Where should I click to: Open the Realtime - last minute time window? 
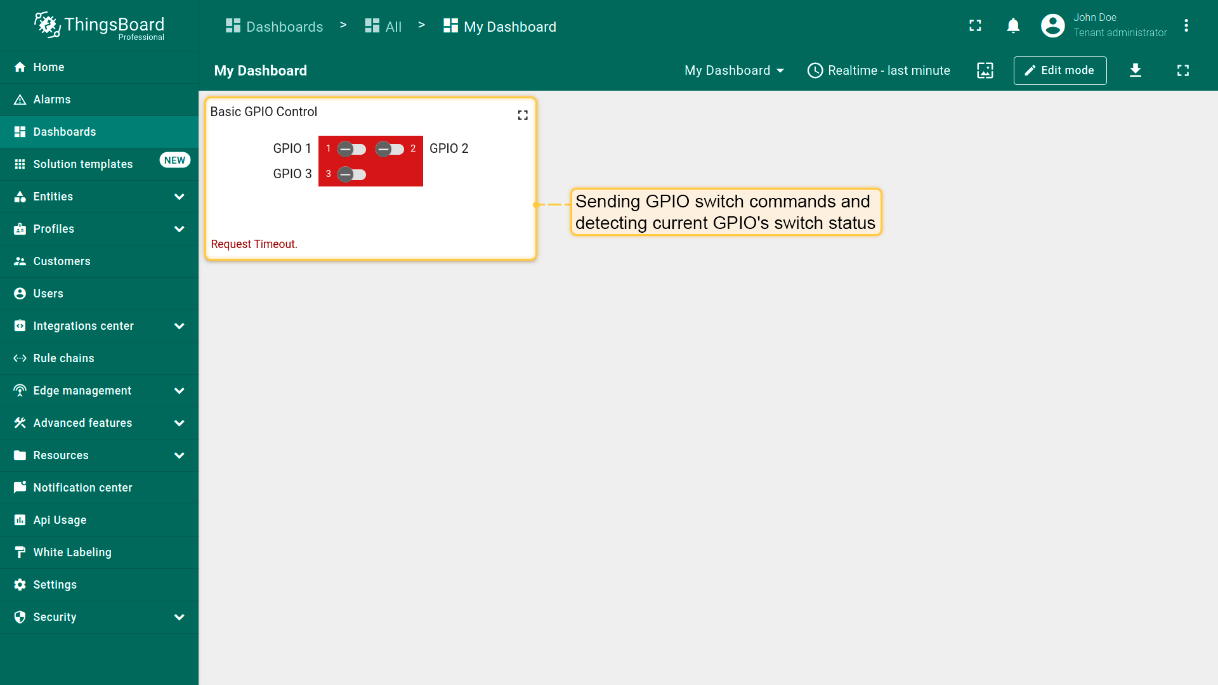tap(879, 70)
